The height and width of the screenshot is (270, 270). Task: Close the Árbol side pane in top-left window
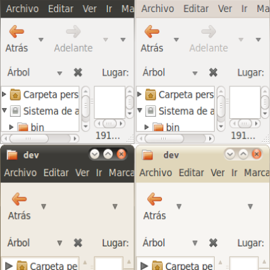point(78,72)
